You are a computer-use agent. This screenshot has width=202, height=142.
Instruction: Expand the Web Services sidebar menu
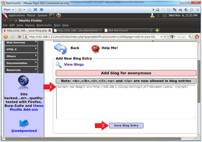pos(21,43)
